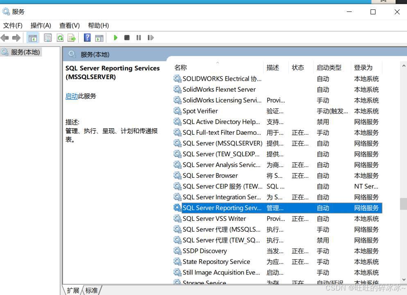This screenshot has height=295, width=407.
Task: Click the 服务(本地) header panel icon
Action: pos(72,54)
